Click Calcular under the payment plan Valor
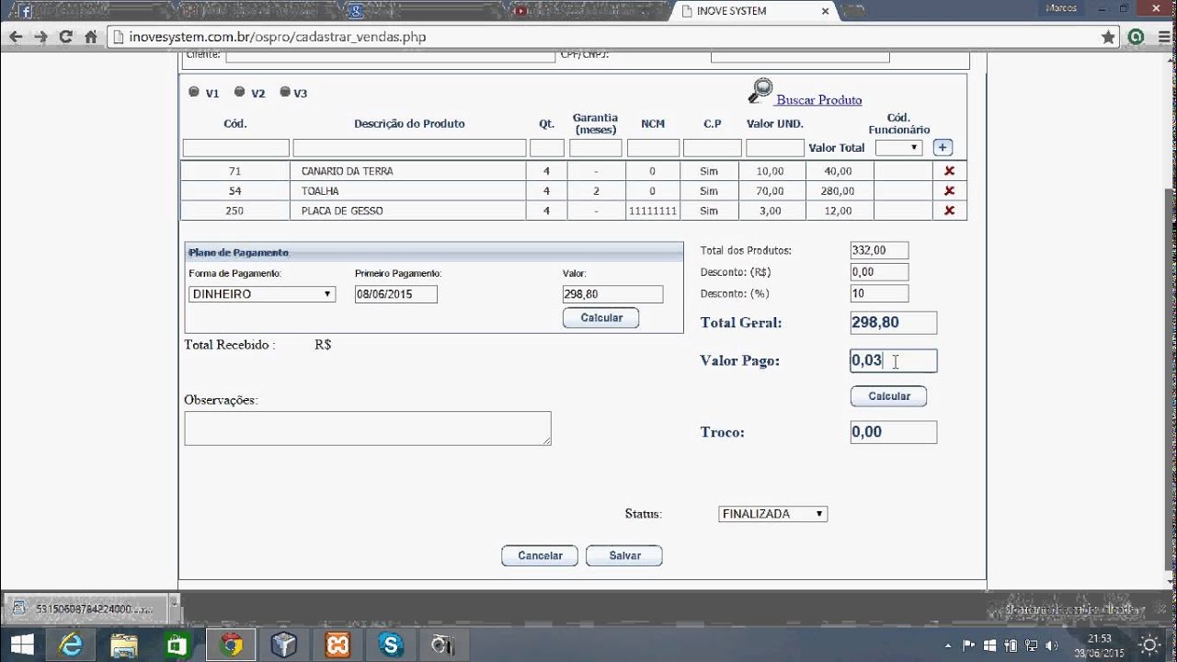Viewport: 1177px width, 662px height. pos(601,318)
